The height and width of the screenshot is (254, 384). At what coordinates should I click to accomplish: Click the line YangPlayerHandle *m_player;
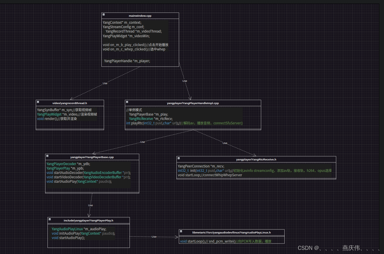(x=127, y=61)
